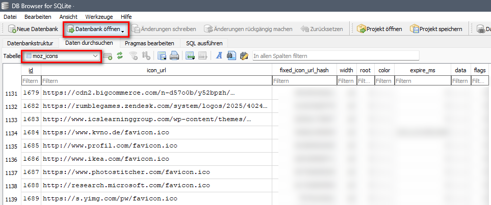Switch to the Pragmas bearbeiten tab
The height and width of the screenshot is (205, 491).
coord(149,43)
